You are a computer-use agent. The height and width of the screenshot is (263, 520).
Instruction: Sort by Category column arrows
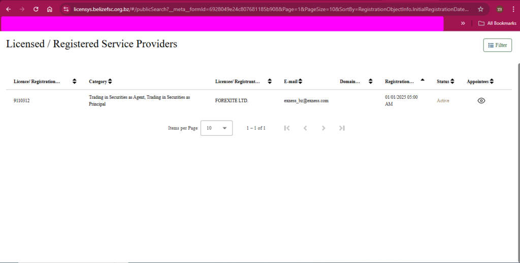click(x=110, y=82)
